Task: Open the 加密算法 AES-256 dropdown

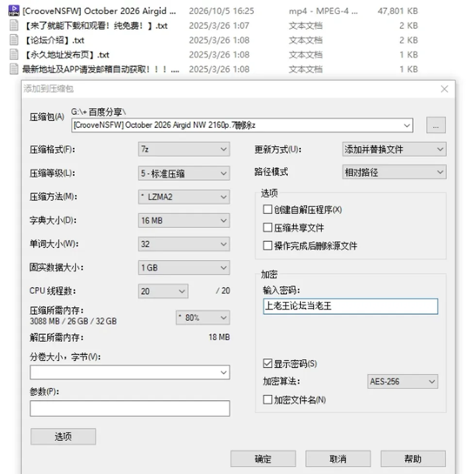Action: tap(403, 381)
